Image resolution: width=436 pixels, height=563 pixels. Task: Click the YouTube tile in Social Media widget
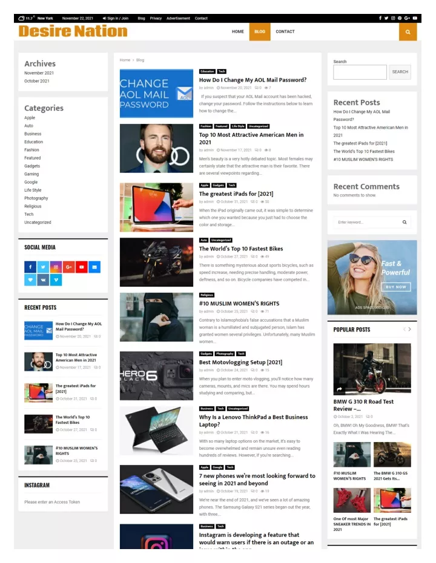coord(82,267)
